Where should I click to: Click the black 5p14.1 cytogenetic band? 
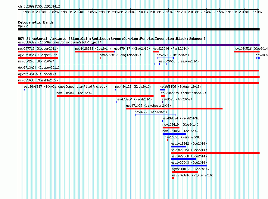pyautogui.click(x=139, y=29)
